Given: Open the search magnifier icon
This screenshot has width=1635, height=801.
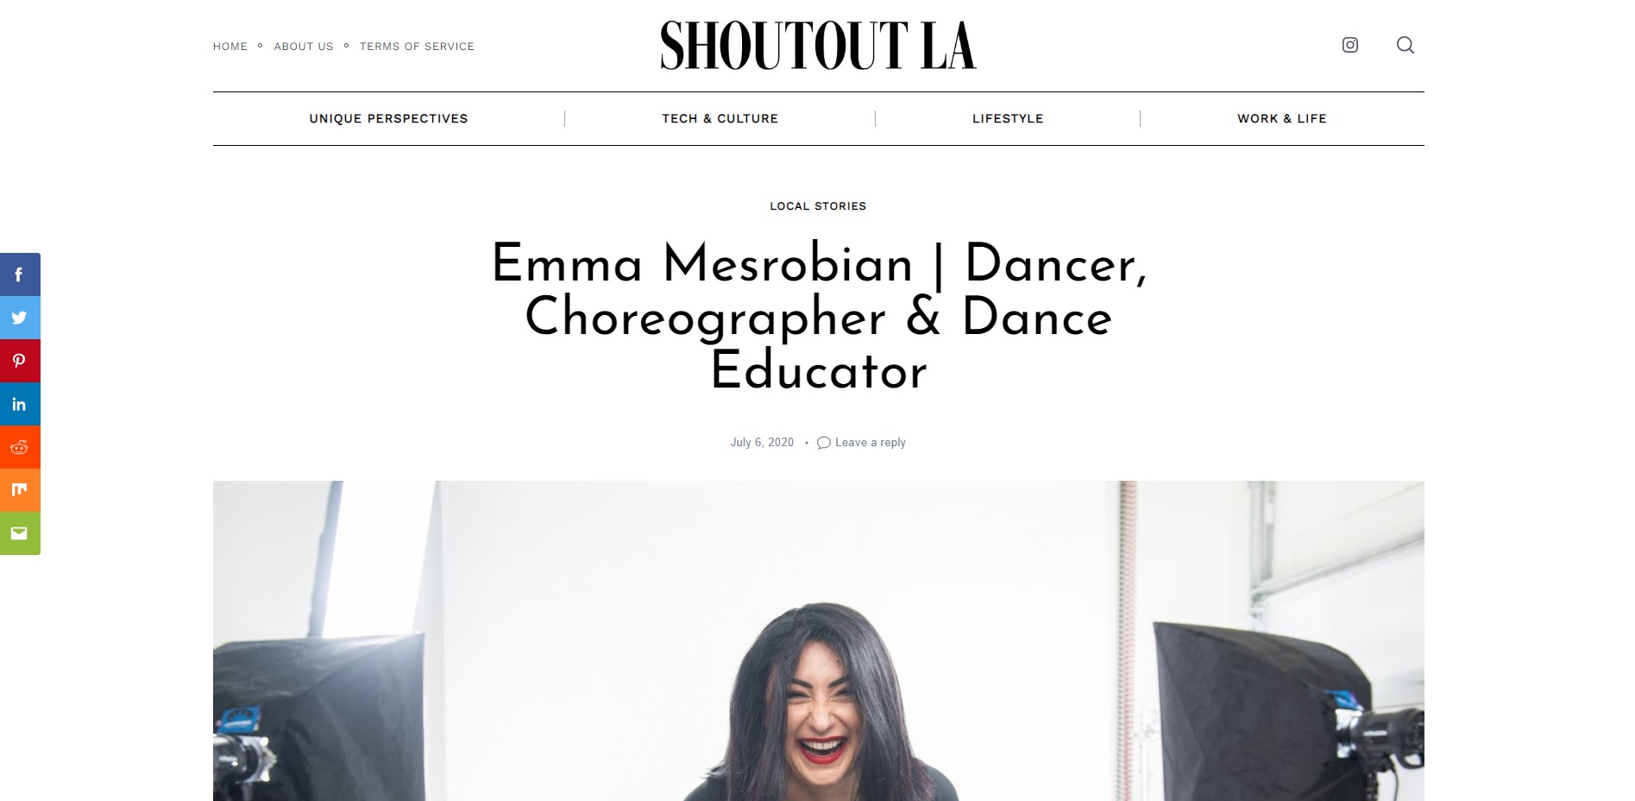Looking at the screenshot, I should tap(1405, 45).
